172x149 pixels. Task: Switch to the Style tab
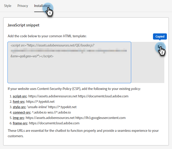click(x=8, y=6)
